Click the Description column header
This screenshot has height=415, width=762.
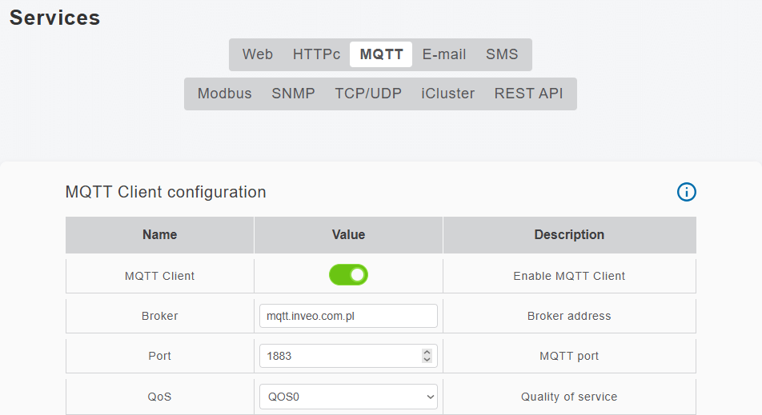click(569, 235)
